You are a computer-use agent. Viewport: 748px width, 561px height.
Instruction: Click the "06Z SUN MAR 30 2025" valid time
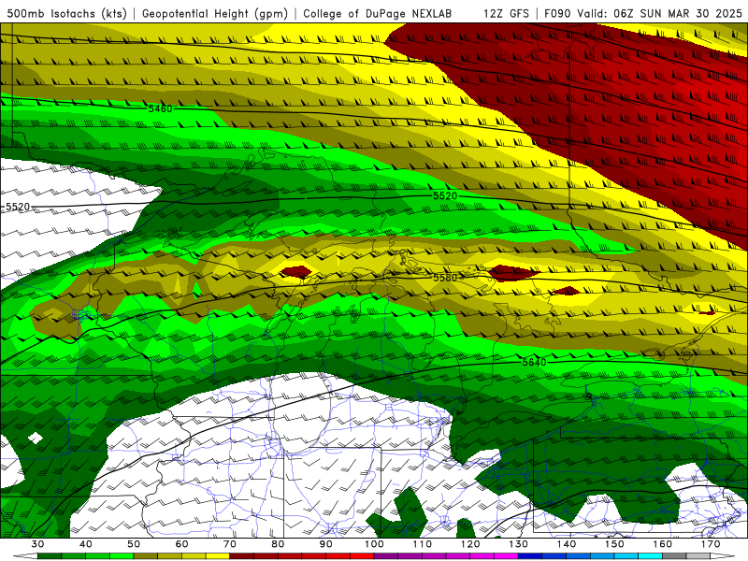tap(678, 13)
